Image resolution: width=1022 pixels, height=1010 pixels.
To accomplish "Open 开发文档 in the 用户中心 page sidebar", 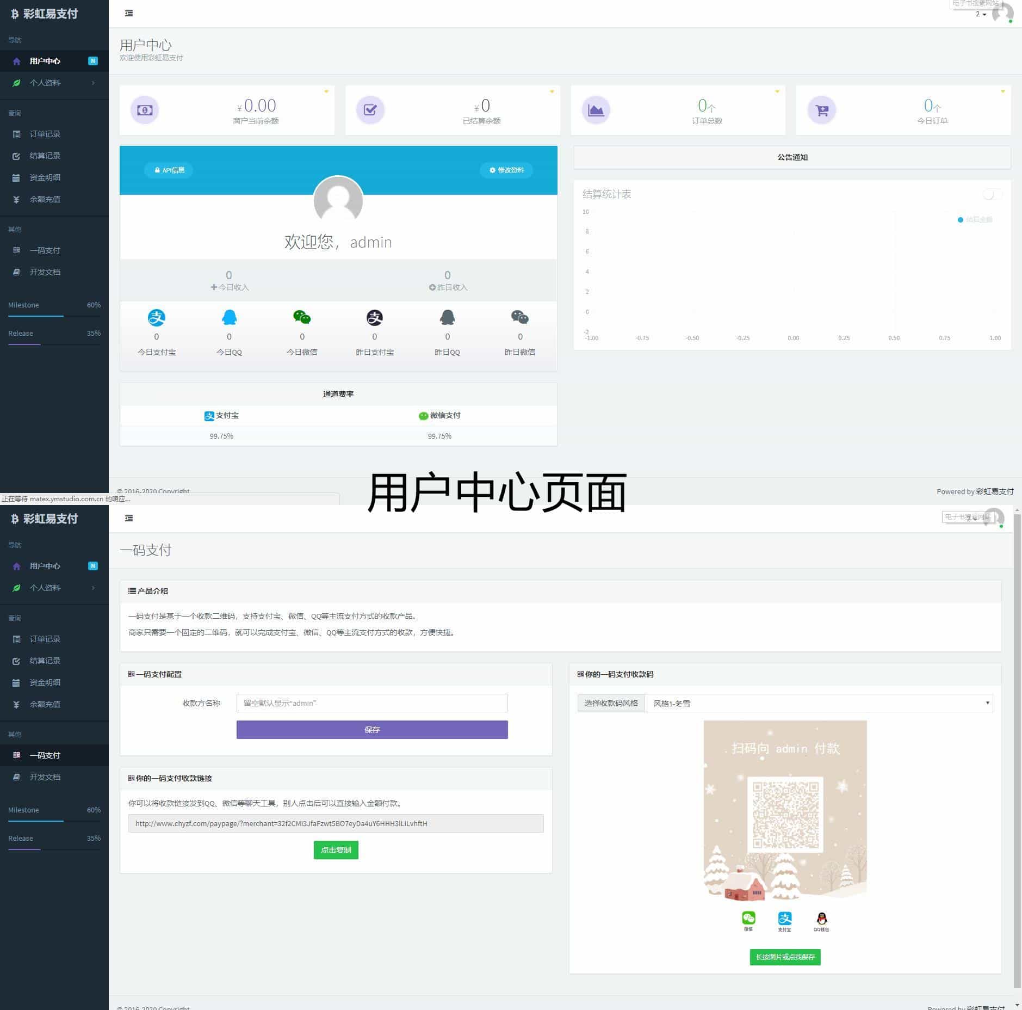I will 54,272.
